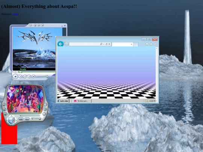Expand the address bar dropdown arrow
Screen dimensions: 203x152
[104, 44]
